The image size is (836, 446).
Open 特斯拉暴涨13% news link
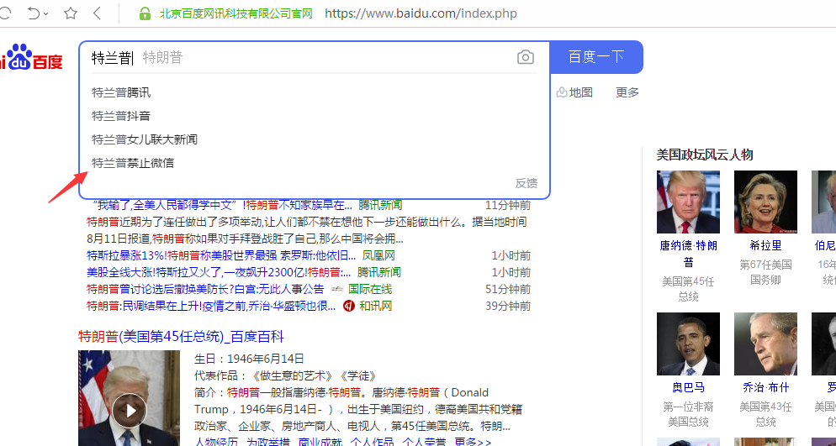(x=221, y=255)
